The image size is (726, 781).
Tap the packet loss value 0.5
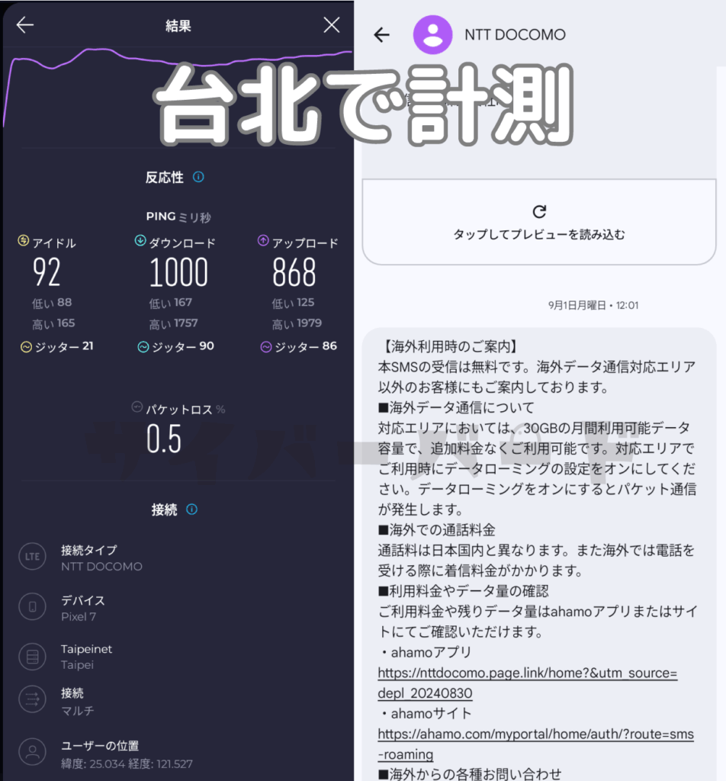(x=164, y=439)
